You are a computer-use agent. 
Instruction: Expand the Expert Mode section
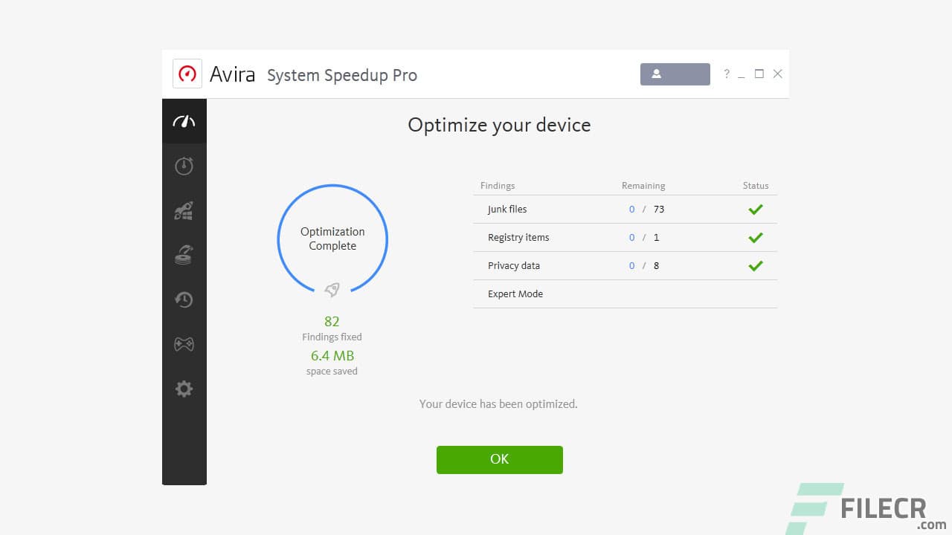tap(515, 294)
